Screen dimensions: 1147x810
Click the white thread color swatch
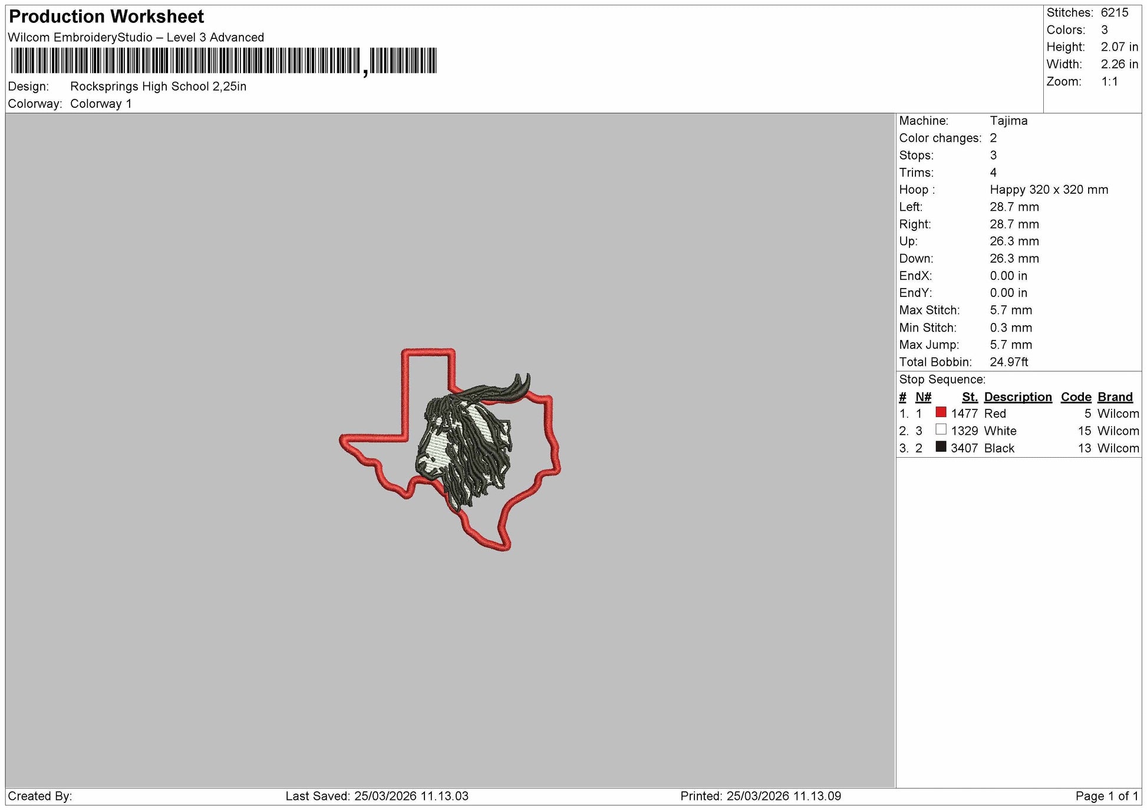[x=941, y=429]
